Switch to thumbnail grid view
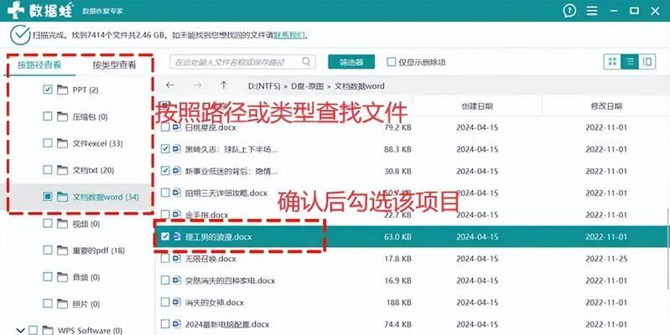This screenshot has width=670, height=335. 612,62
